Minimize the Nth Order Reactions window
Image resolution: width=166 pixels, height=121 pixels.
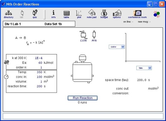tap(150, 4)
